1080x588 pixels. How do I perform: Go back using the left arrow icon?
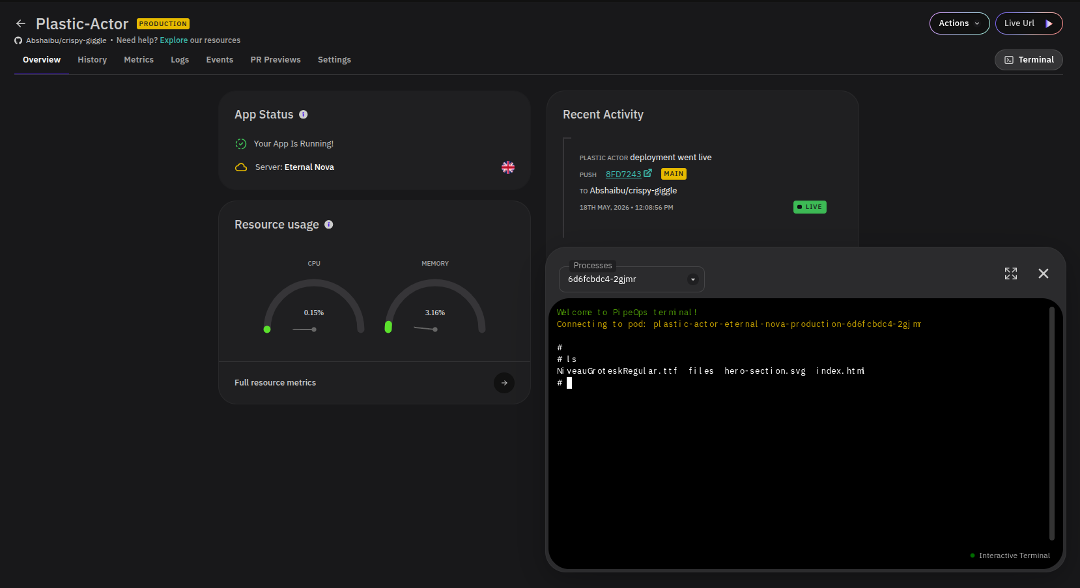pos(21,23)
